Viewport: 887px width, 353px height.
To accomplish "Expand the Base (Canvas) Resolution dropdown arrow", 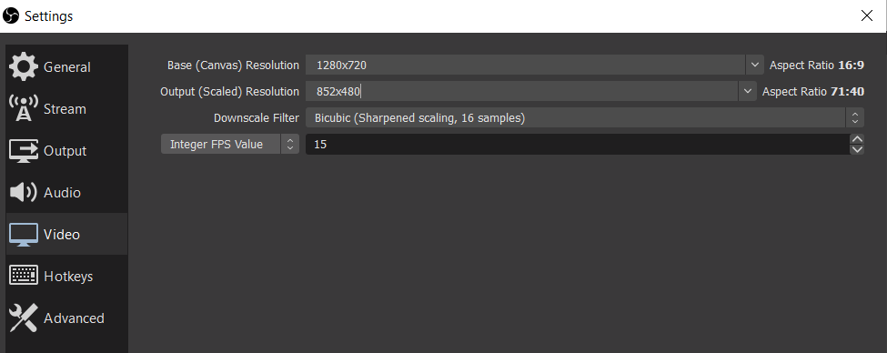I will (754, 66).
